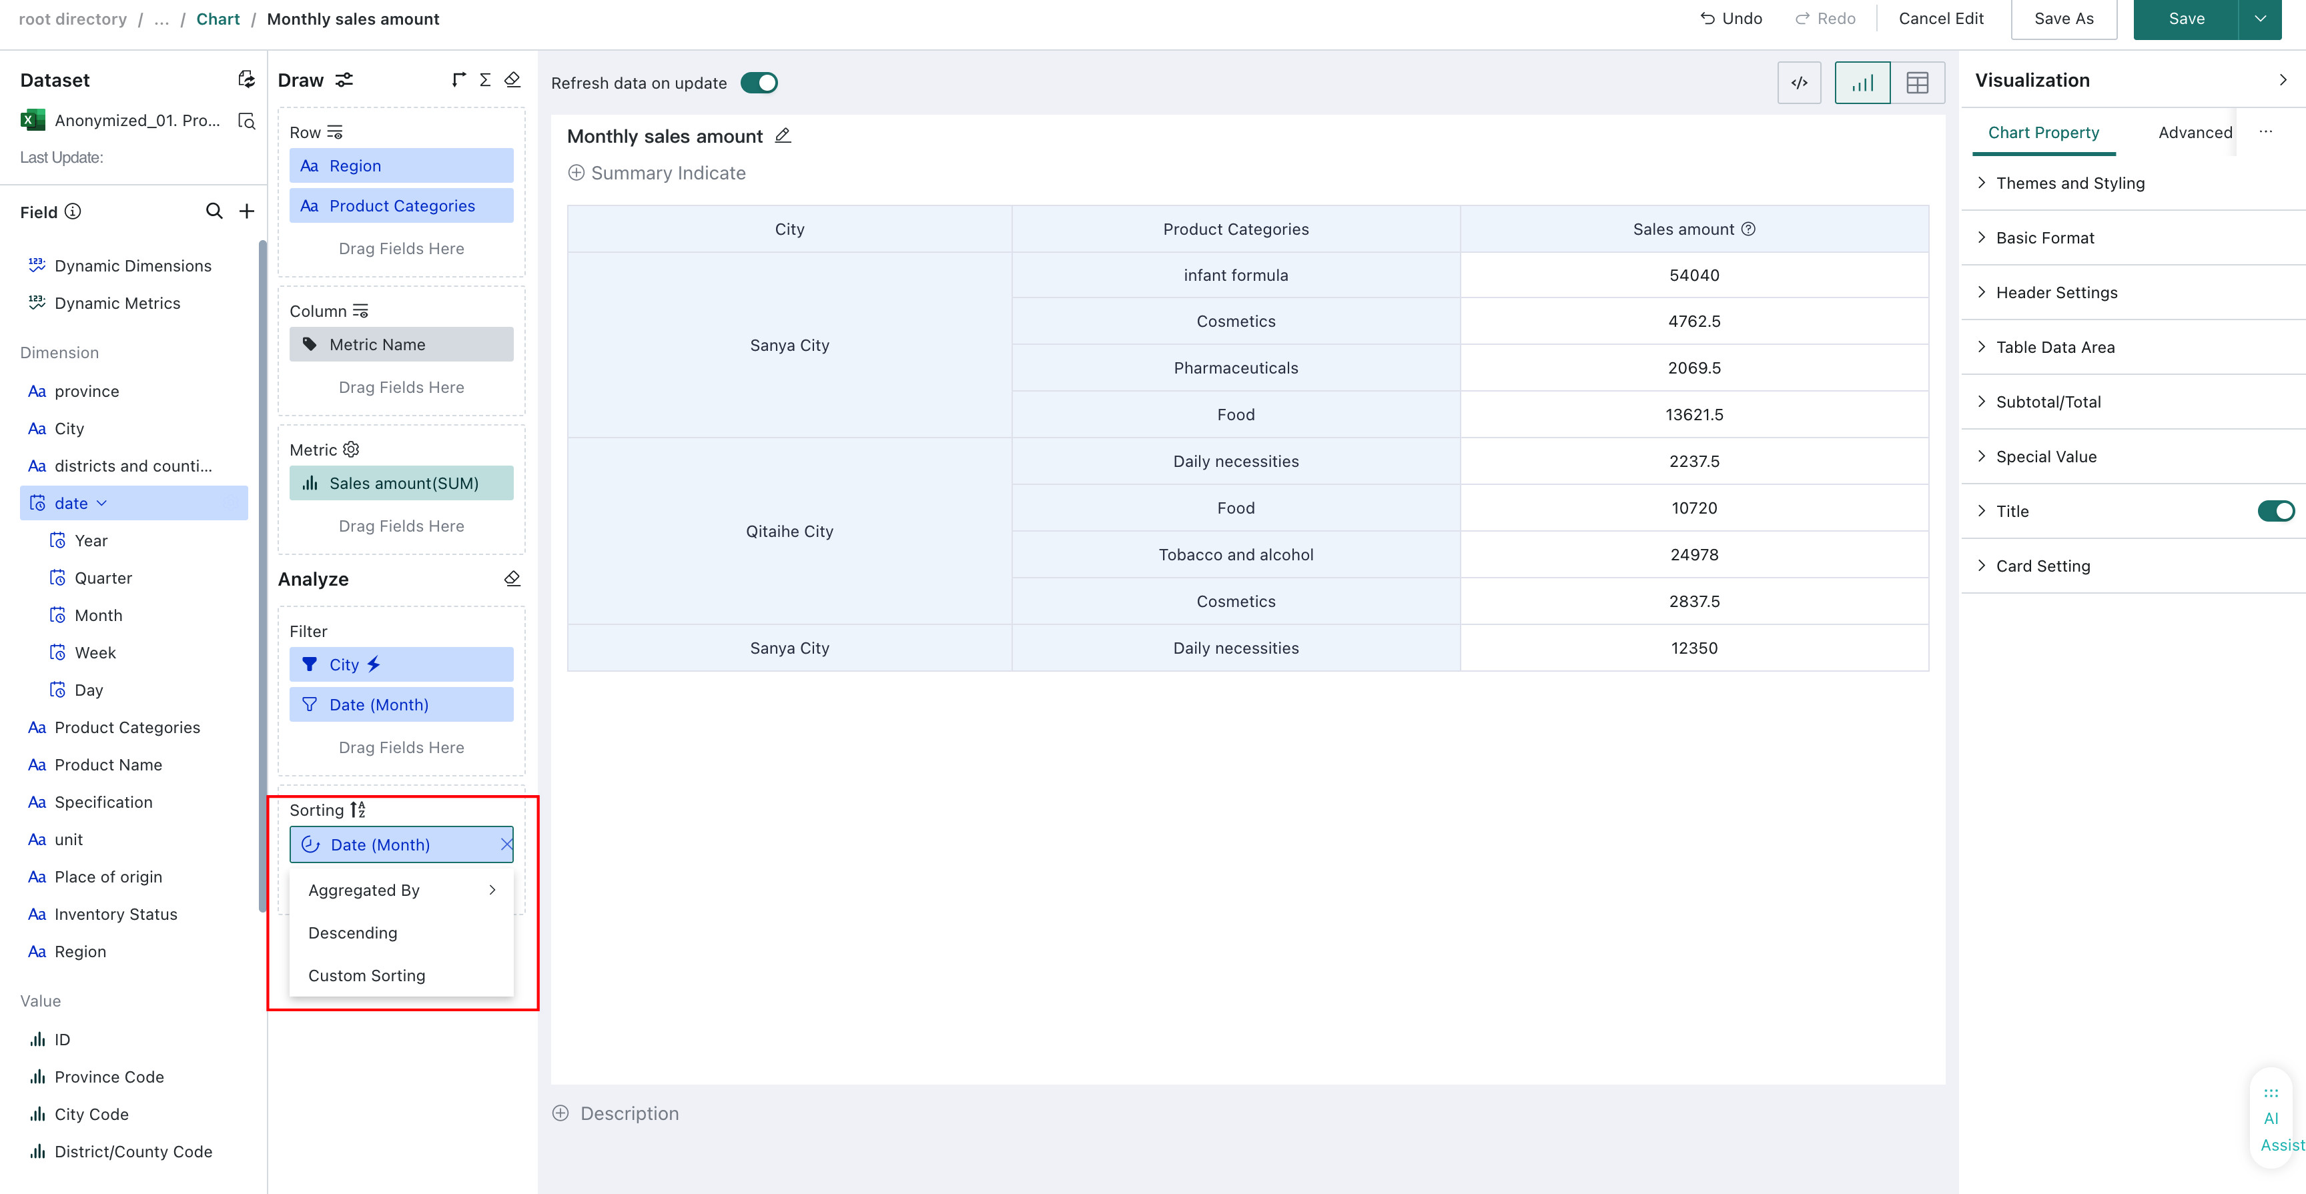Click root directory breadcrumb
The height and width of the screenshot is (1194, 2306).
tap(73, 19)
